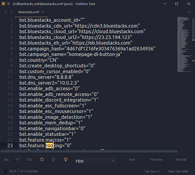Click line bst.custom_cursor_enabled

pos(55,71)
